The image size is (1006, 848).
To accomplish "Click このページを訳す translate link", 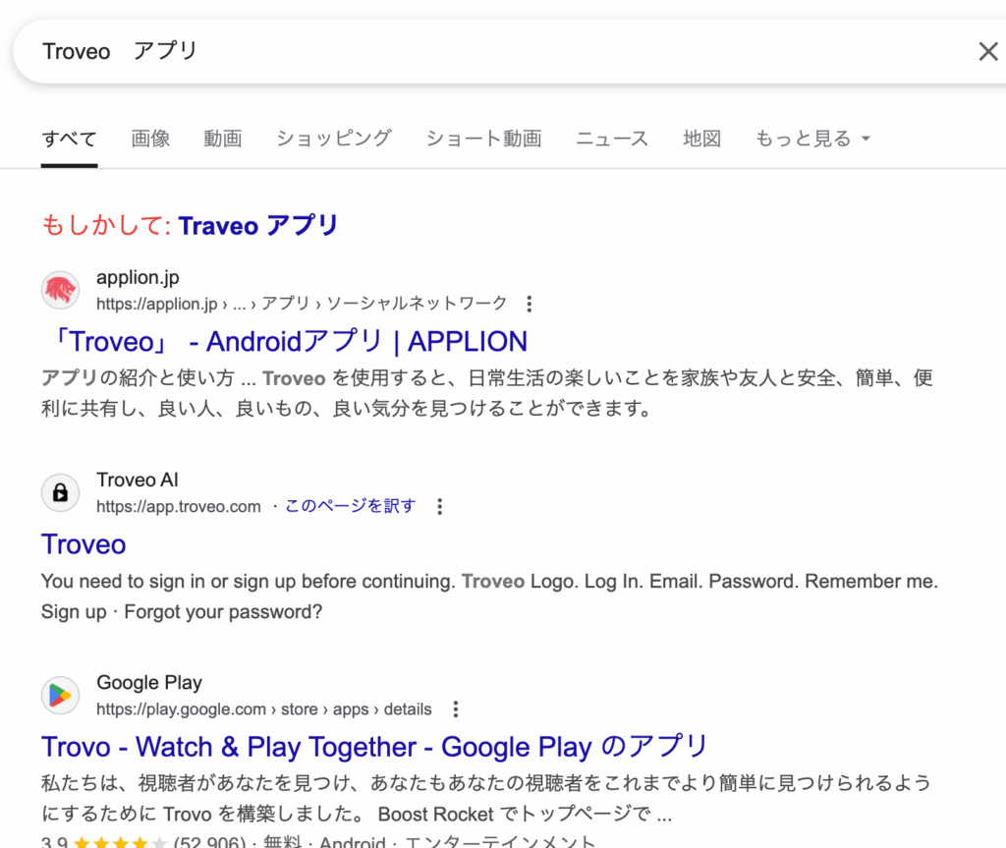I will [x=351, y=506].
